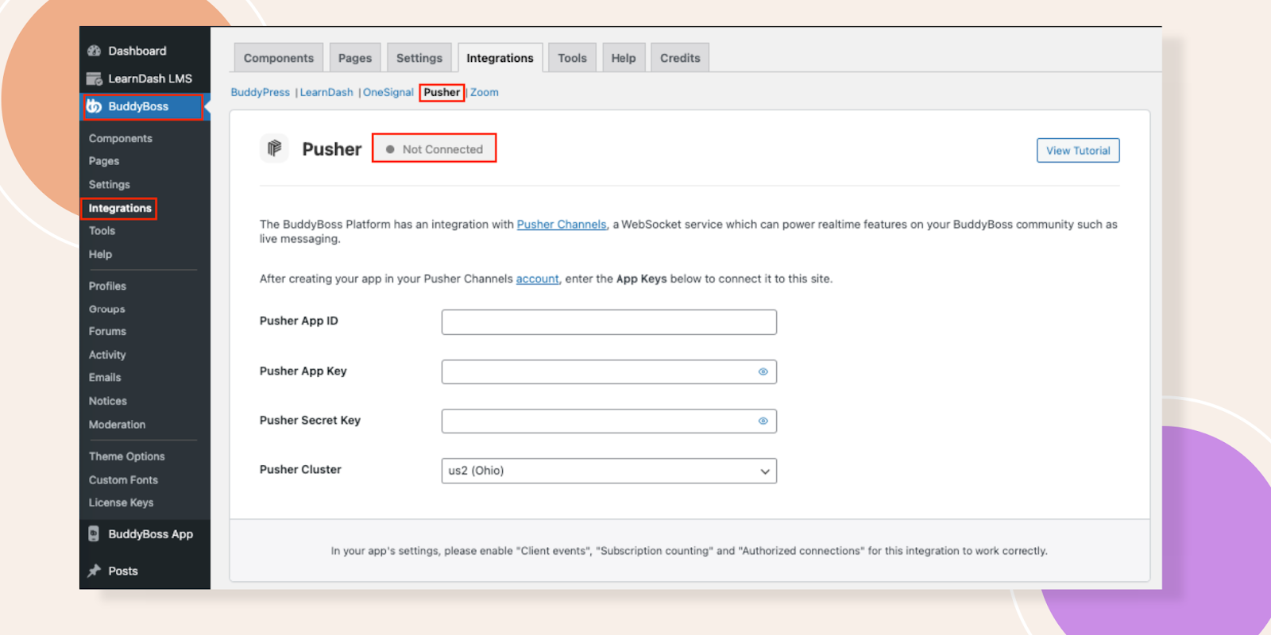This screenshot has height=635, width=1271.
Task: Switch to the Components tab
Action: (279, 58)
